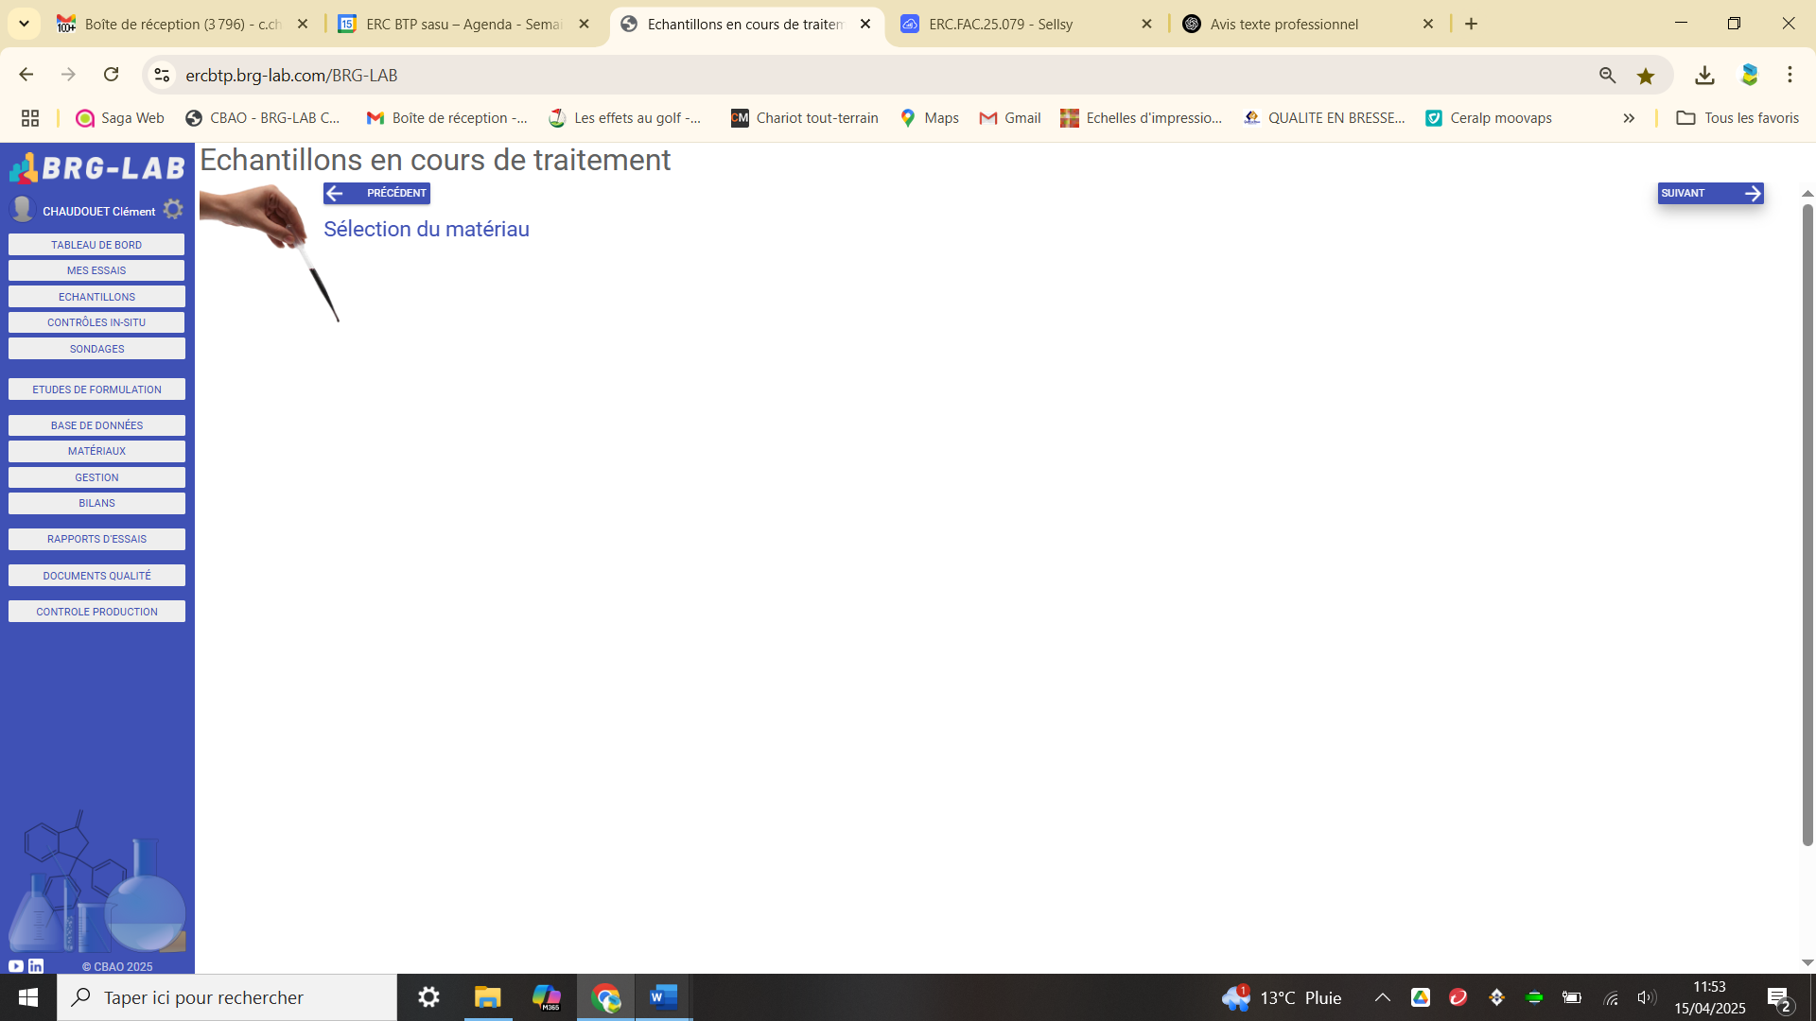The width and height of the screenshot is (1816, 1021).
Task: Click the YouTube icon in sidebar footer
Action: (16, 966)
